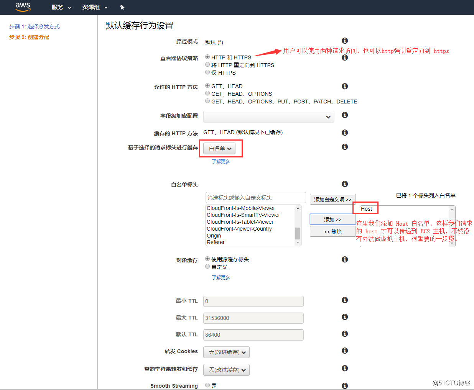The image size is (474, 390).
Task: Click 添加自定义项 >> button
Action: pos(333,199)
